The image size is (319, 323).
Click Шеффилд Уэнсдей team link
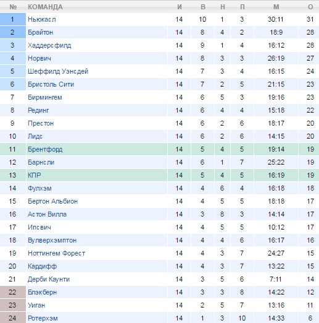58,71
